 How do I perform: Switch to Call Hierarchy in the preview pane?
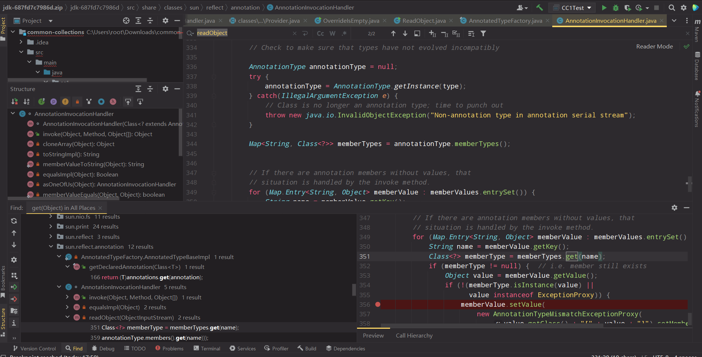pyautogui.click(x=414, y=336)
